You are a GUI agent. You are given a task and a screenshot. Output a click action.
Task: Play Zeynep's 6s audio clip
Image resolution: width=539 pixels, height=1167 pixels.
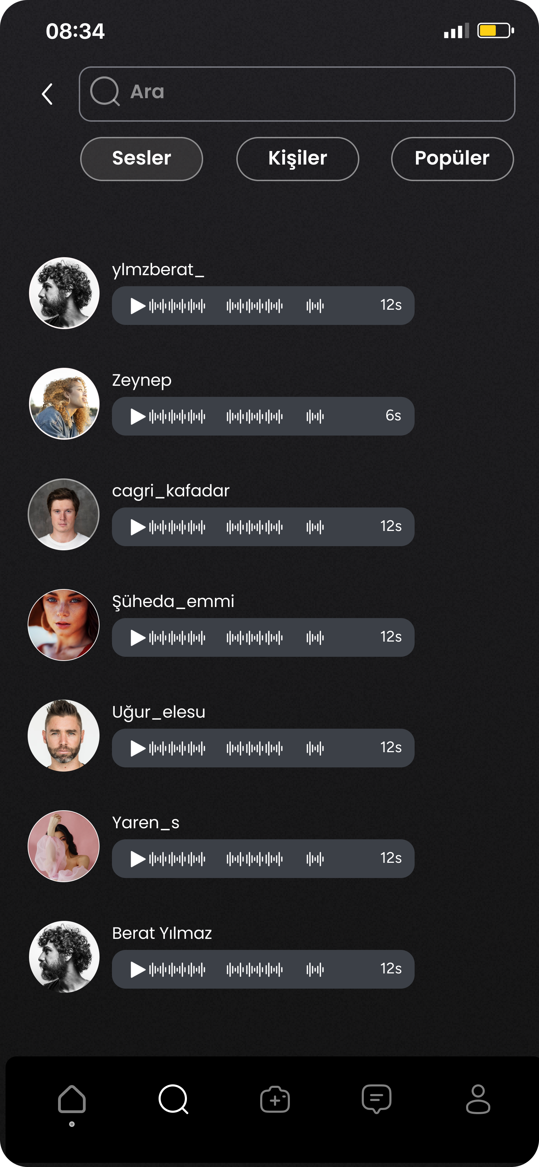[x=138, y=416]
